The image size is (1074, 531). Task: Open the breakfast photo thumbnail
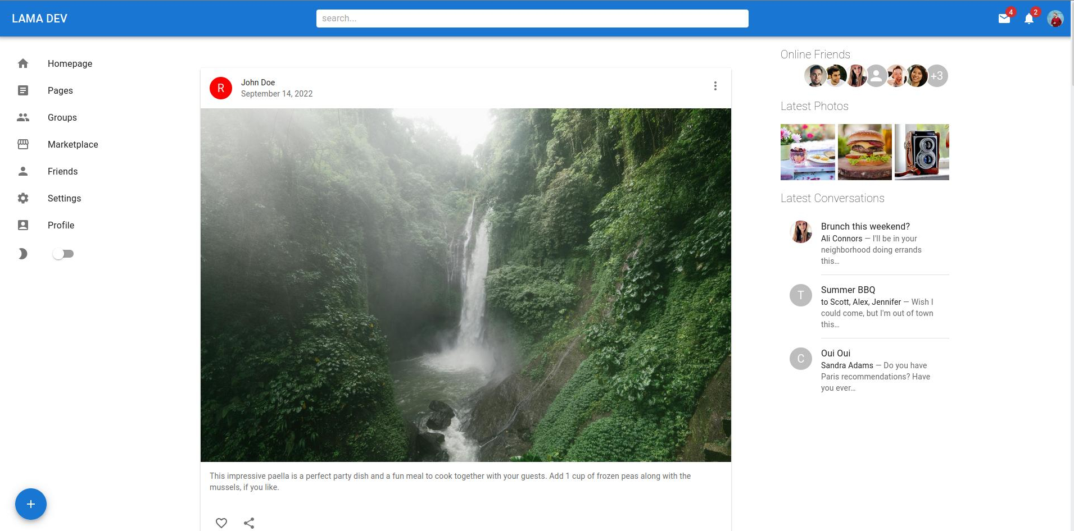tap(808, 152)
